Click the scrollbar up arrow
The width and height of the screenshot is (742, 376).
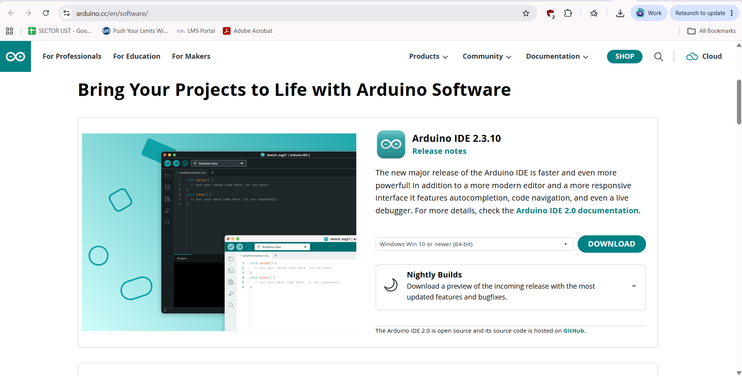coord(739,45)
